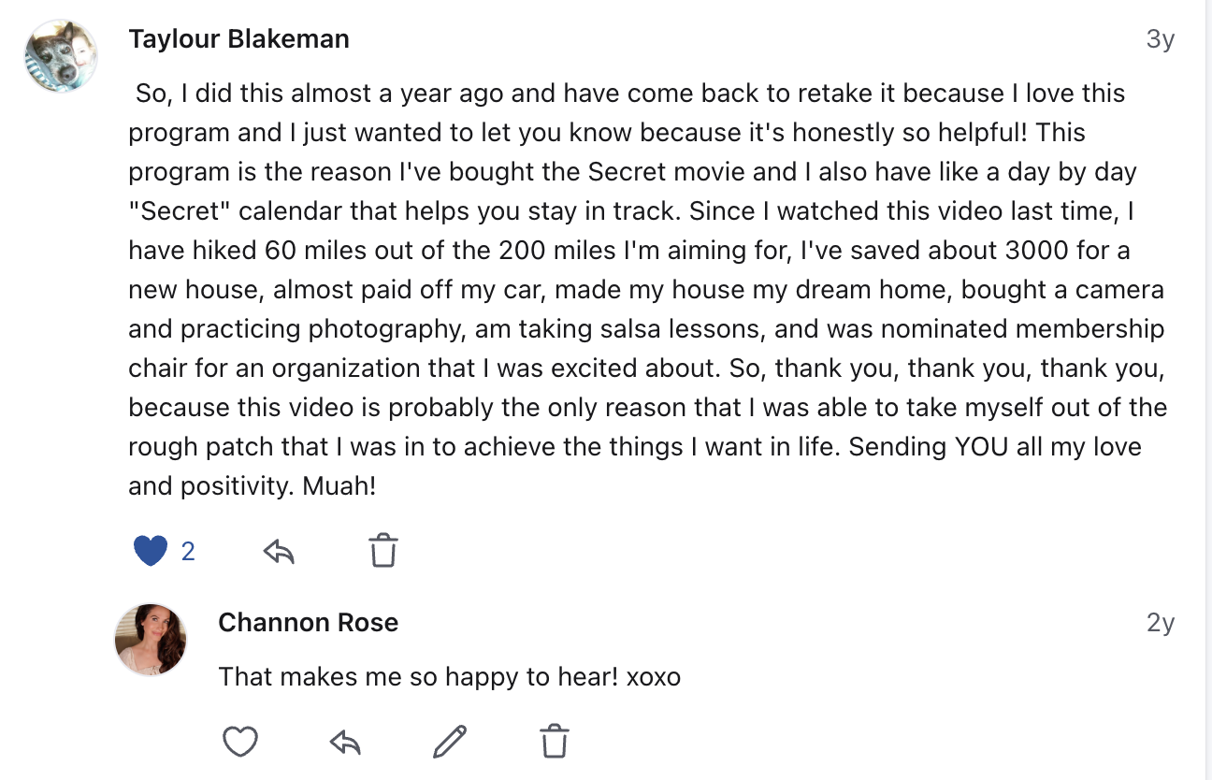Edit Channon Rose's reply with the pencil icon
This screenshot has width=1212, height=780.
point(450,742)
